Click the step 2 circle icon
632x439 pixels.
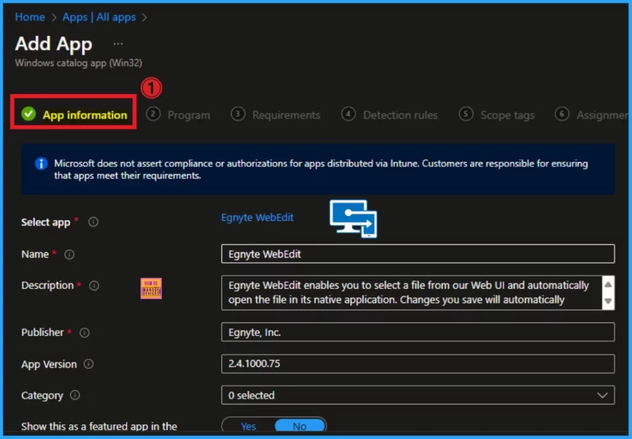click(x=153, y=114)
